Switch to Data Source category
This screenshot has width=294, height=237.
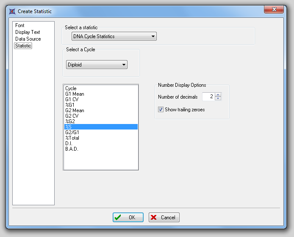(28, 39)
